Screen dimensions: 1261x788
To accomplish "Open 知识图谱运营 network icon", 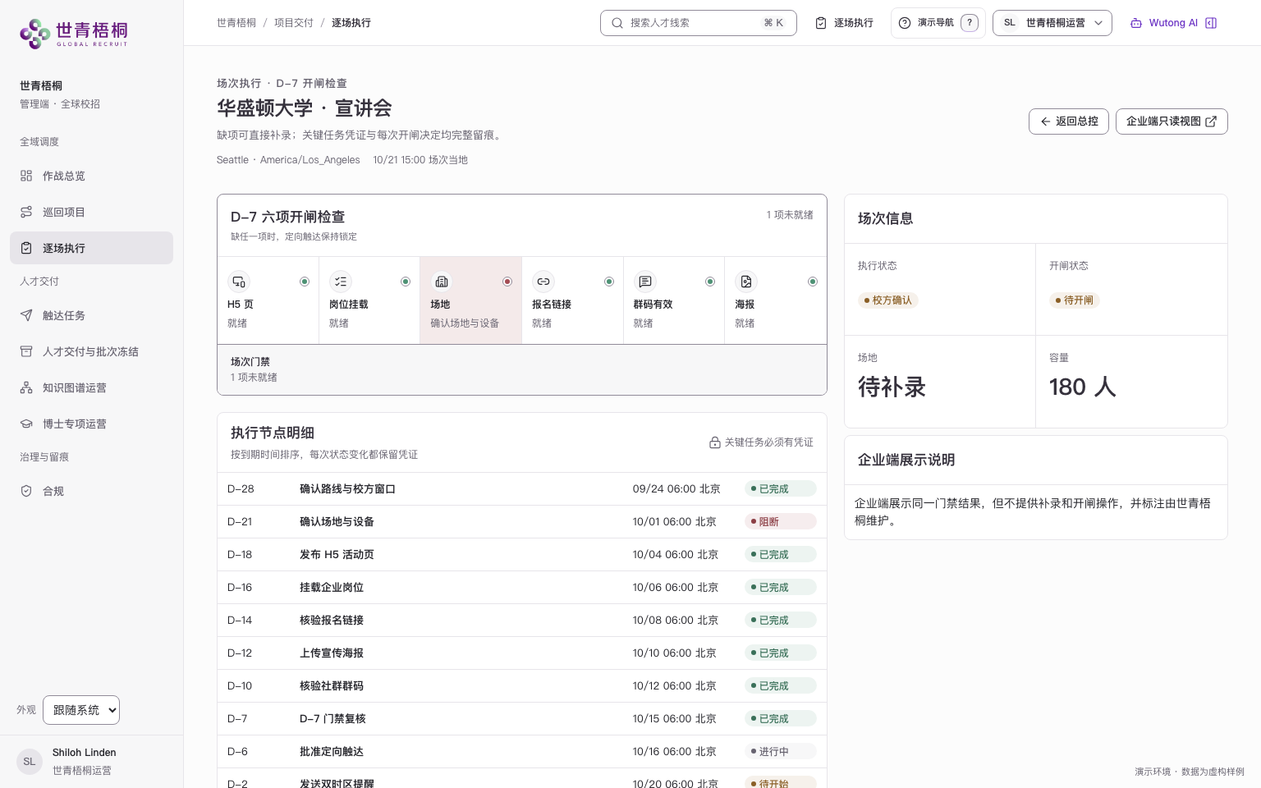I will (x=26, y=387).
